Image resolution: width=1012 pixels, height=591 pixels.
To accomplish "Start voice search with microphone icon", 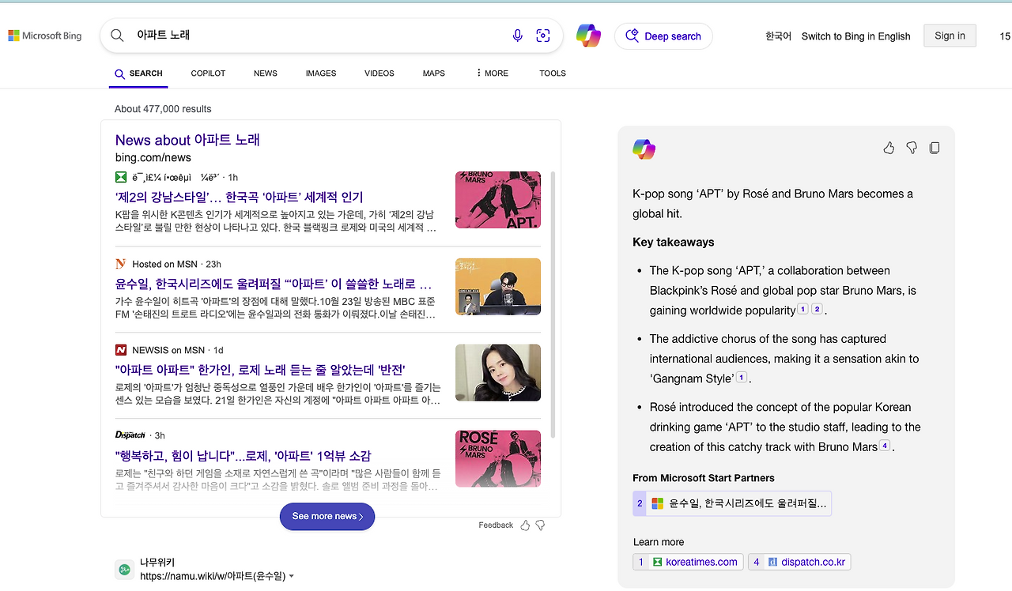I will tap(518, 36).
